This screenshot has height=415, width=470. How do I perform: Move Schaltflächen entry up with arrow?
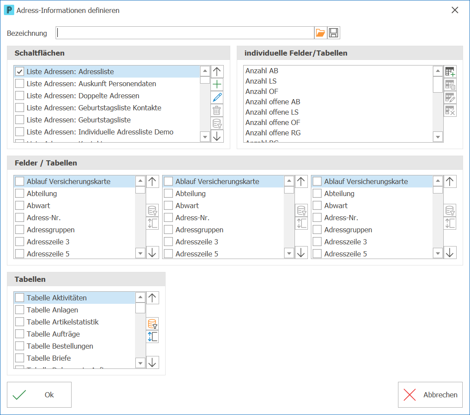217,72
